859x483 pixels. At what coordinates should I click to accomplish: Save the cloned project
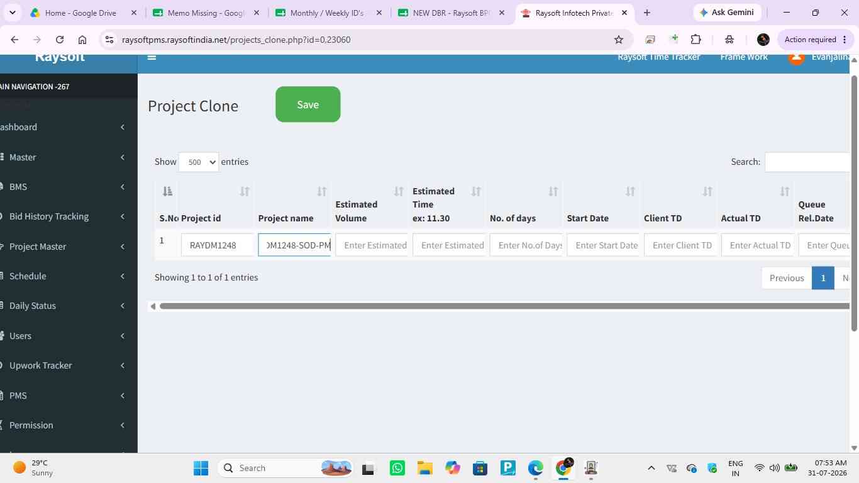click(308, 104)
